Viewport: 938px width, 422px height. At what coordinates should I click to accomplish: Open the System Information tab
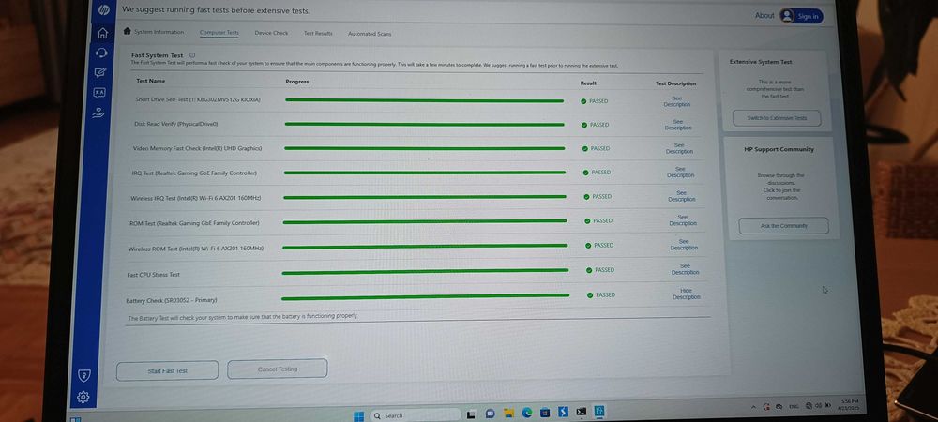point(159,32)
